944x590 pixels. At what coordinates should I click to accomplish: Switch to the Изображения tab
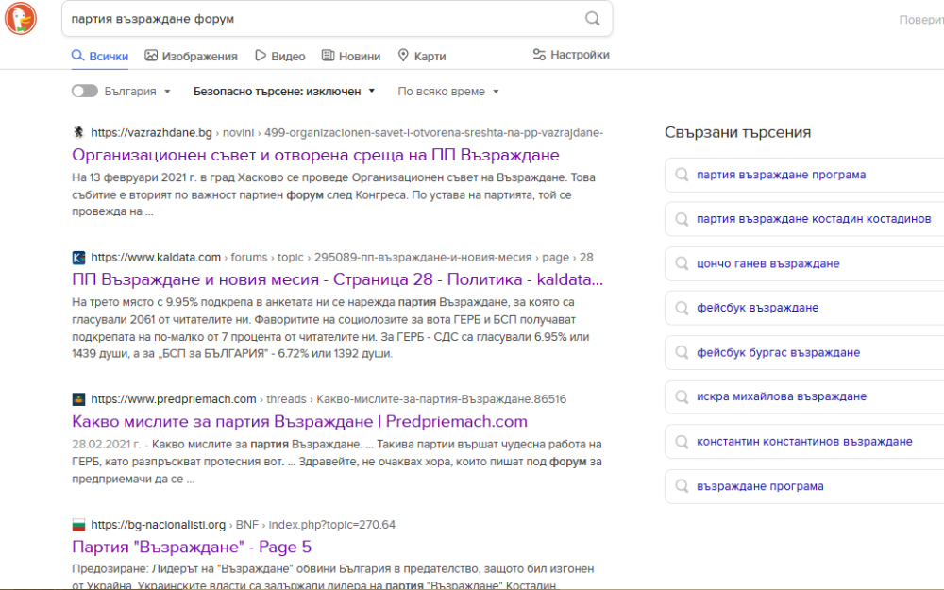[x=191, y=56]
